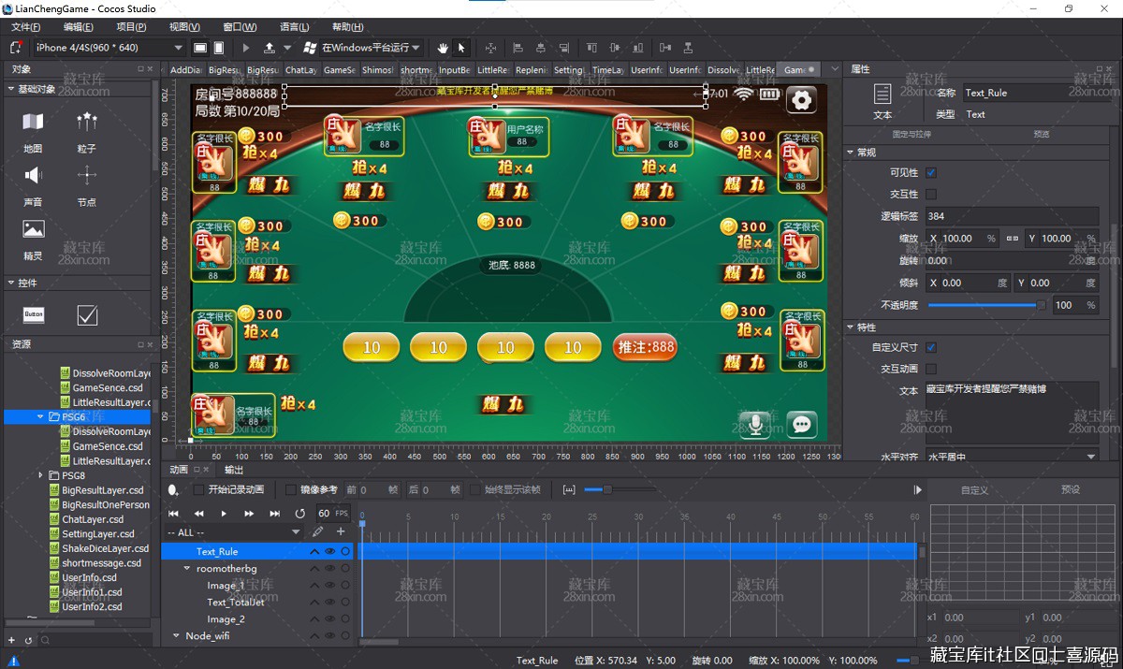The width and height of the screenshot is (1123, 669).
Task: Uncheck the 可见性 visibility checkbox
Action: [931, 173]
